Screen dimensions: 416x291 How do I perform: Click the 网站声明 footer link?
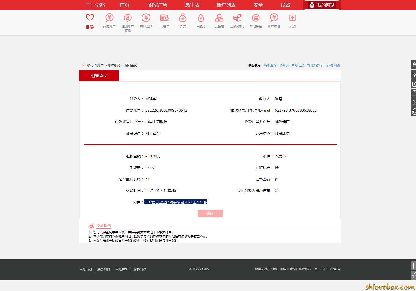[122, 269]
